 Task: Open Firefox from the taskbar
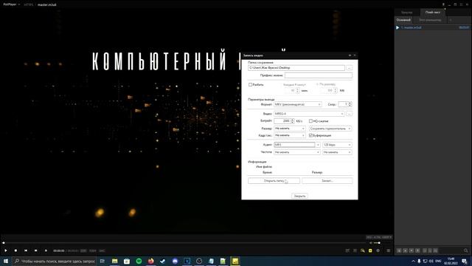coord(150,261)
